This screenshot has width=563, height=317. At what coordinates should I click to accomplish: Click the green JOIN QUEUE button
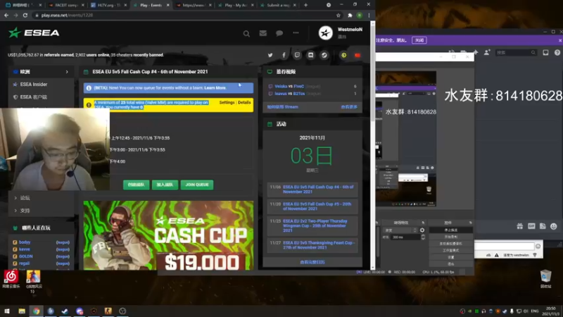tap(197, 185)
